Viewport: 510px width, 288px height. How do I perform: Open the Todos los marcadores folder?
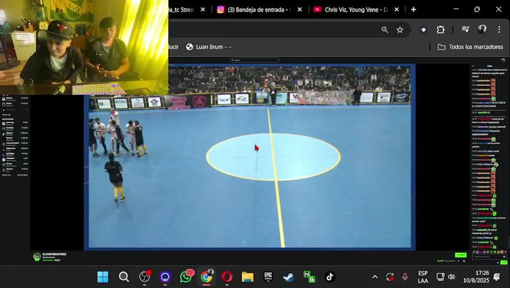pyautogui.click(x=470, y=47)
